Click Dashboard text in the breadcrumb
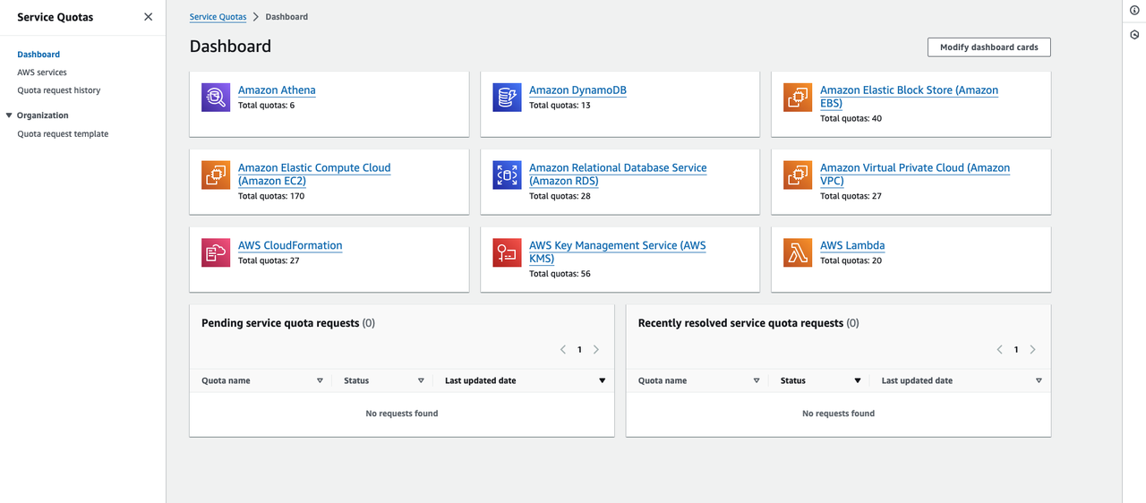Viewport: 1146px width, 503px height. click(x=286, y=17)
